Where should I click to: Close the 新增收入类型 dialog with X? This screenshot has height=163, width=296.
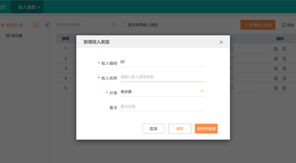pyautogui.click(x=221, y=42)
